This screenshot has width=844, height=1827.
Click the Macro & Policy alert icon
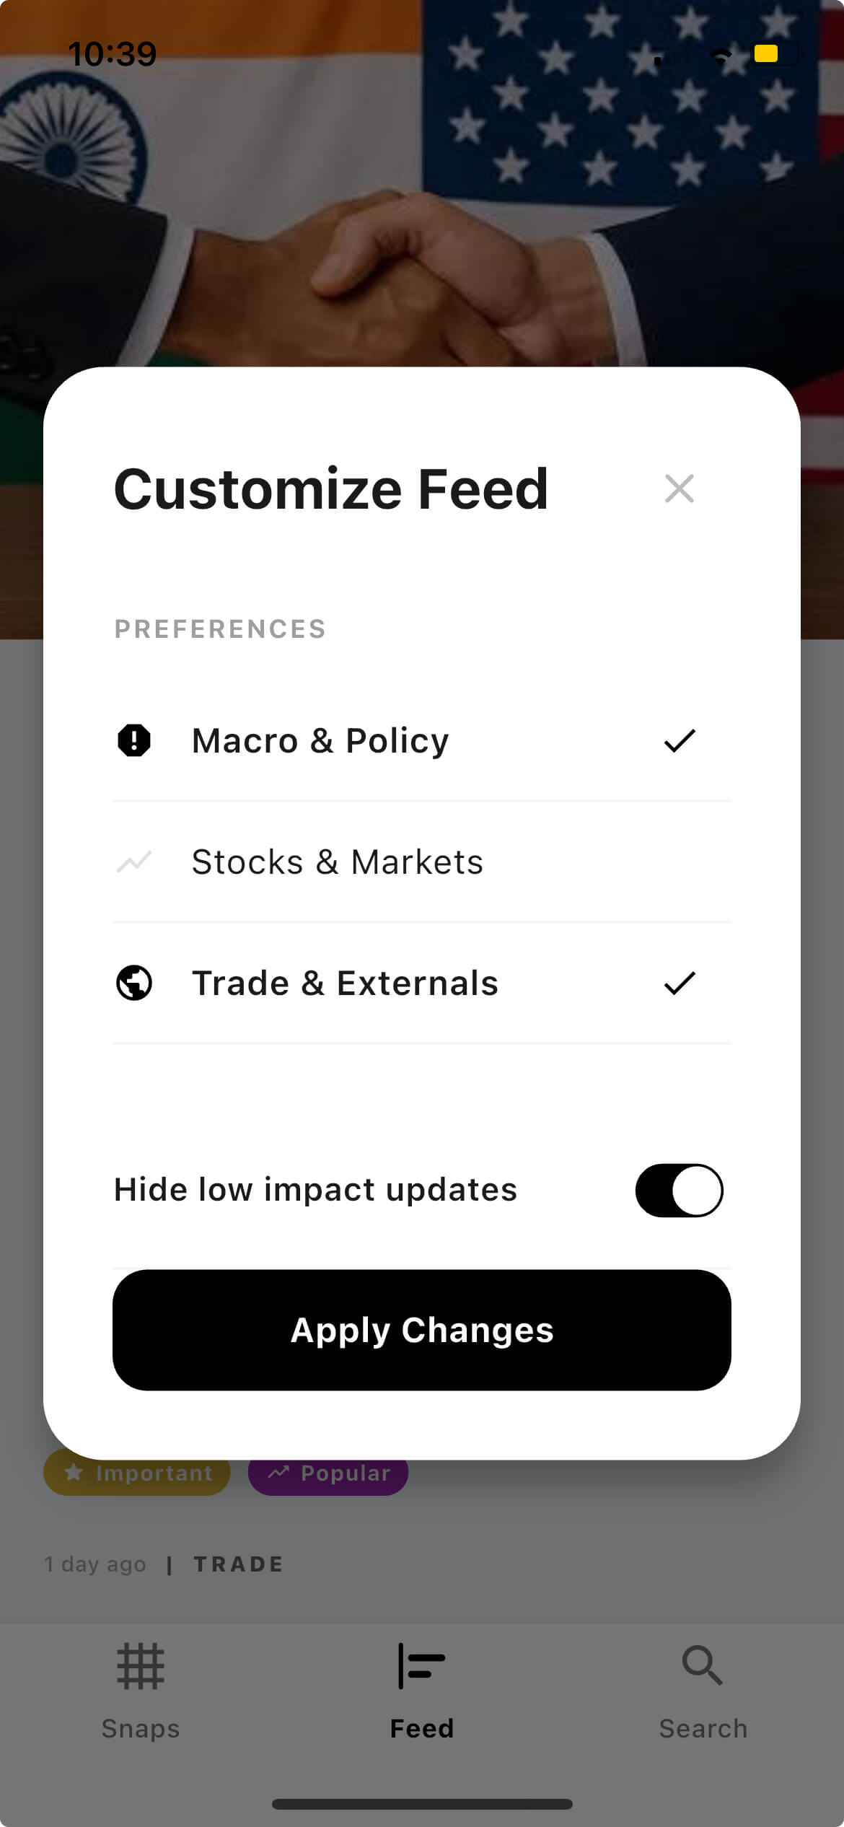point(134,740)
